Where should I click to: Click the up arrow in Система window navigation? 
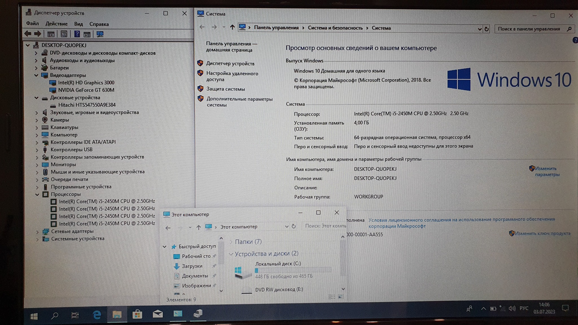pos(232,27)
